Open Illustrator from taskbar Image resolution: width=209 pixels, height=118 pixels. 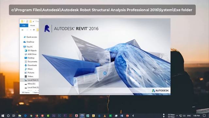(71, 116)
